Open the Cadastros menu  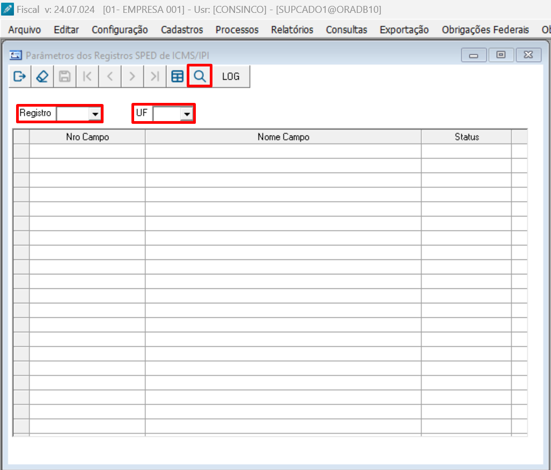point(182,30)
